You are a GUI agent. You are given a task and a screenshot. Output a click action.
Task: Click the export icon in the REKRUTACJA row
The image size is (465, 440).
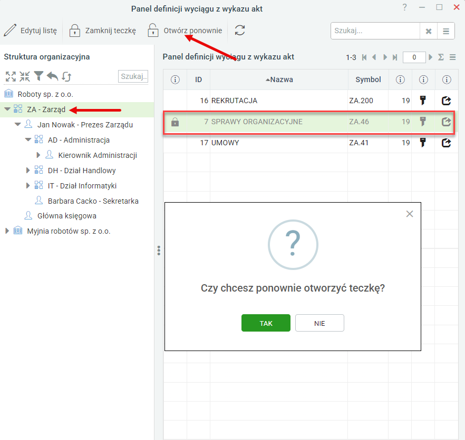447,101
